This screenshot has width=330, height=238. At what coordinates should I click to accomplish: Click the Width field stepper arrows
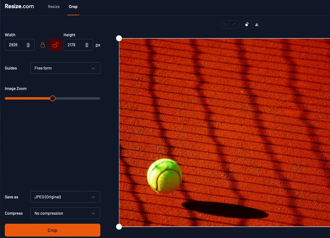click(28, 45)
